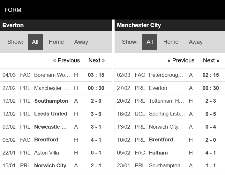Open Everton vs Boreham Wood FAC fixture
The height and width of the screenshot is (175, 225).
pos(56,75)
